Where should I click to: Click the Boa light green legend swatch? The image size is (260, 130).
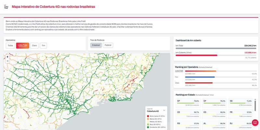[x=148, y=124]
